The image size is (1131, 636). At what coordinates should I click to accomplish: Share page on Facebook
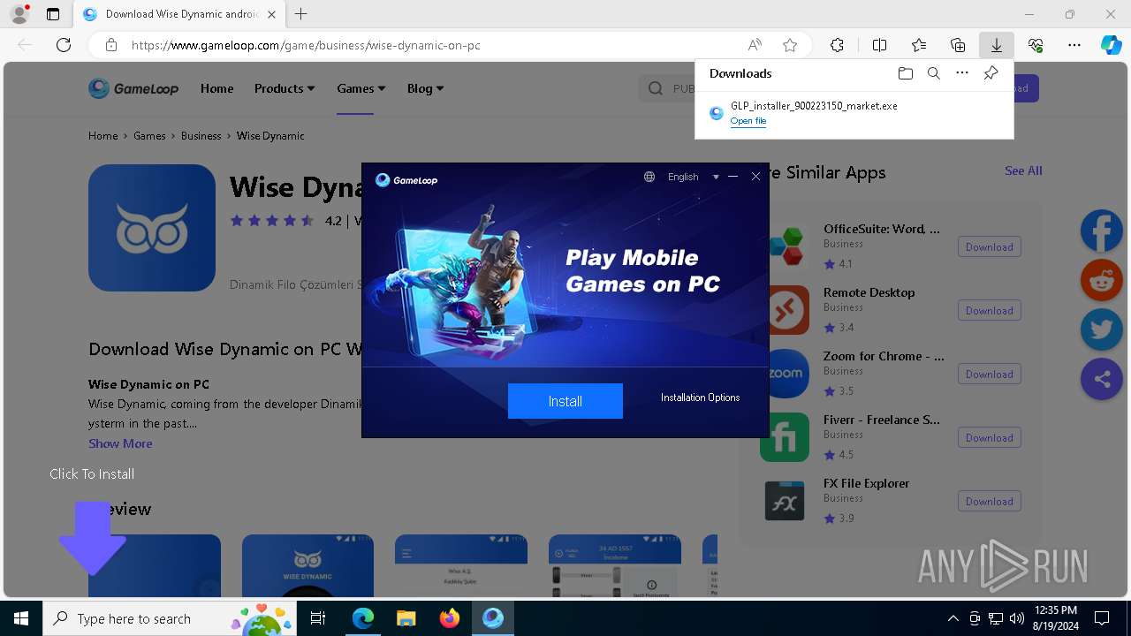(x=1102, y=231)
